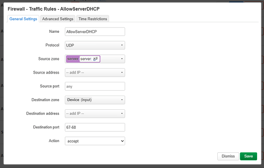The image size is (264, 168).
Task: Edit the Destination port field 67-68
Action: tap(95, 127)
